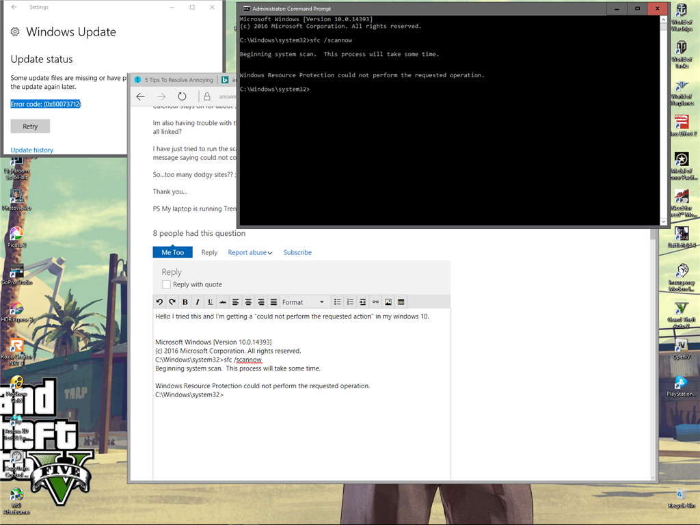
Task: Open PlayStation desktop shortcut
Action: pyautogui.click(x=682, y=386)
